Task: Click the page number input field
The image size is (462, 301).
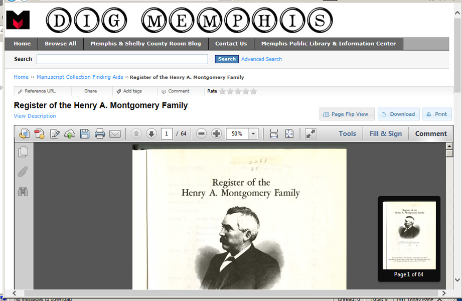Action: 167,134
